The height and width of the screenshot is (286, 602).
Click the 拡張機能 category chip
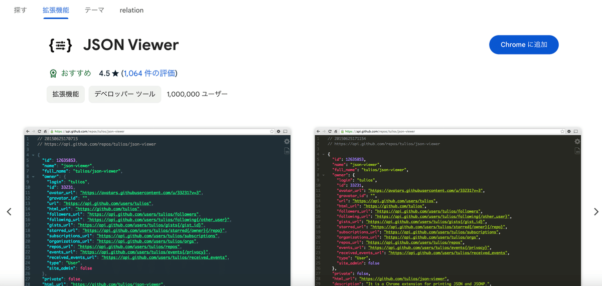tap(66, 94)
